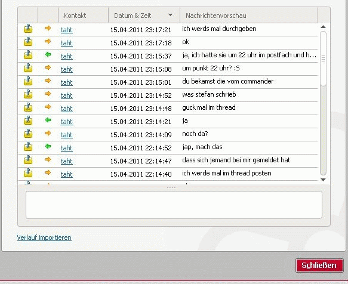Click the message icon in the 23:14:09 row
348x284 pixels.
click(28, 134)
